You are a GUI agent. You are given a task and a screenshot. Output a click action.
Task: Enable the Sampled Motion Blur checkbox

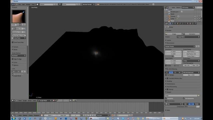[x=167, y=78]
